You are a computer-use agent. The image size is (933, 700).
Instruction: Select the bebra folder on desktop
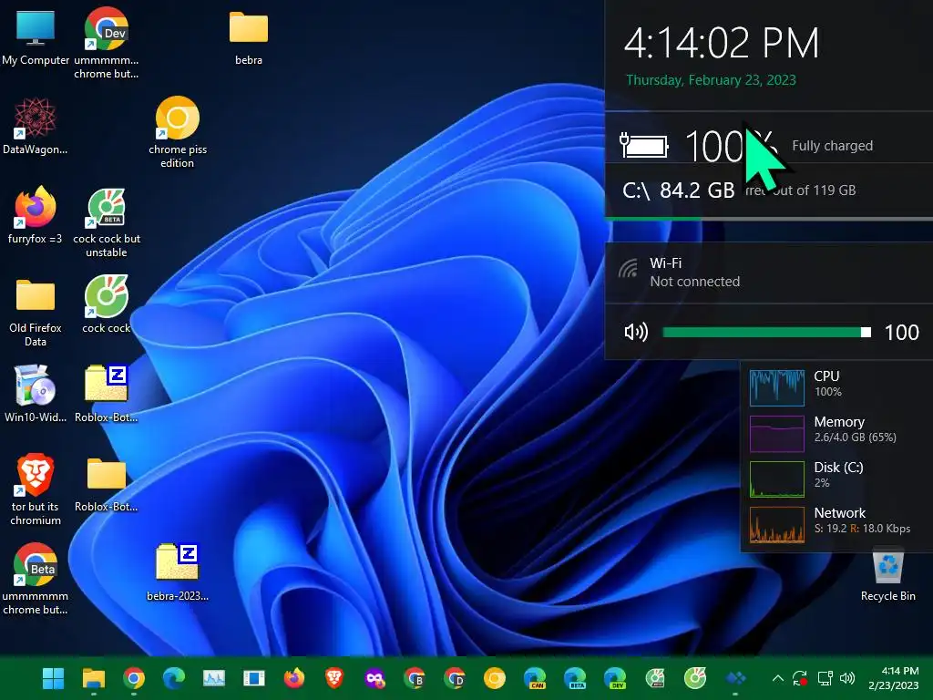249,37
